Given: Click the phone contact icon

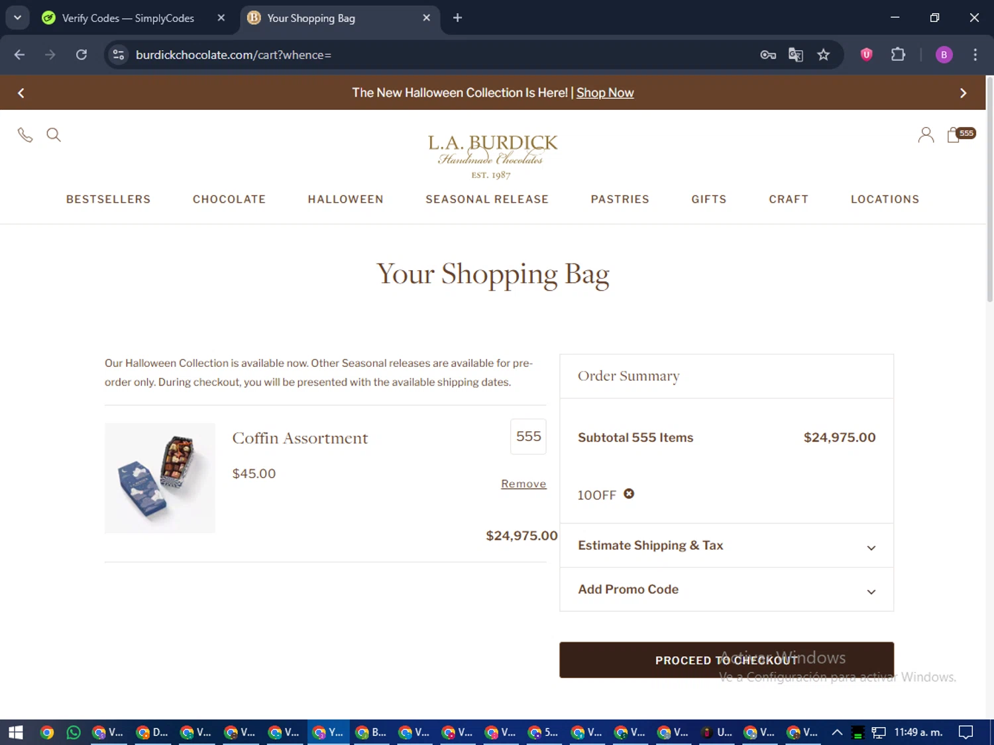Looking at the screenshot, I should (25, 135).
